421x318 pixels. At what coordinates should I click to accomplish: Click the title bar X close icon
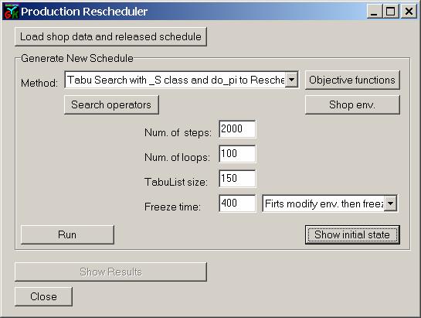[x=409, y=12]
